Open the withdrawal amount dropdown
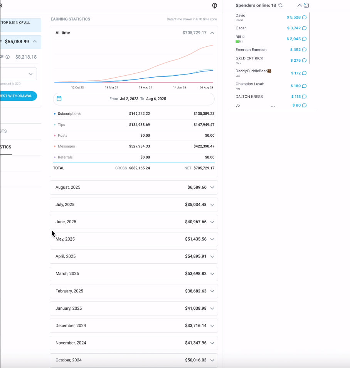 point(30,74)
